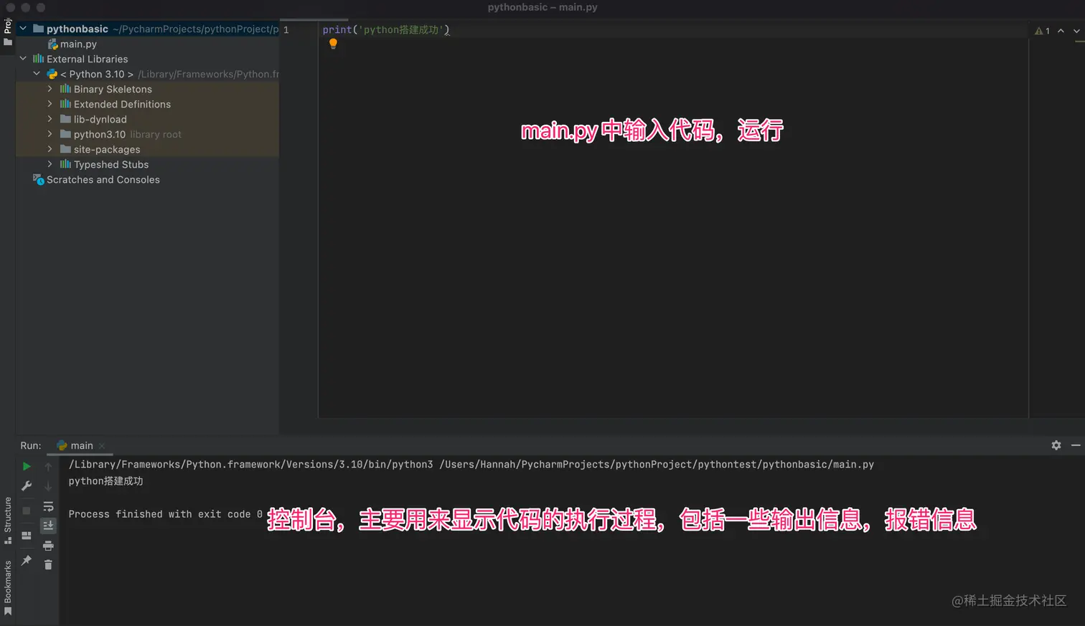
Task: Expand the site-packages folder
Action: point(50,149)
